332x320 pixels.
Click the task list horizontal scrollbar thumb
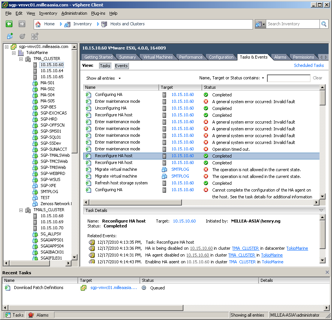click(135, 203)
